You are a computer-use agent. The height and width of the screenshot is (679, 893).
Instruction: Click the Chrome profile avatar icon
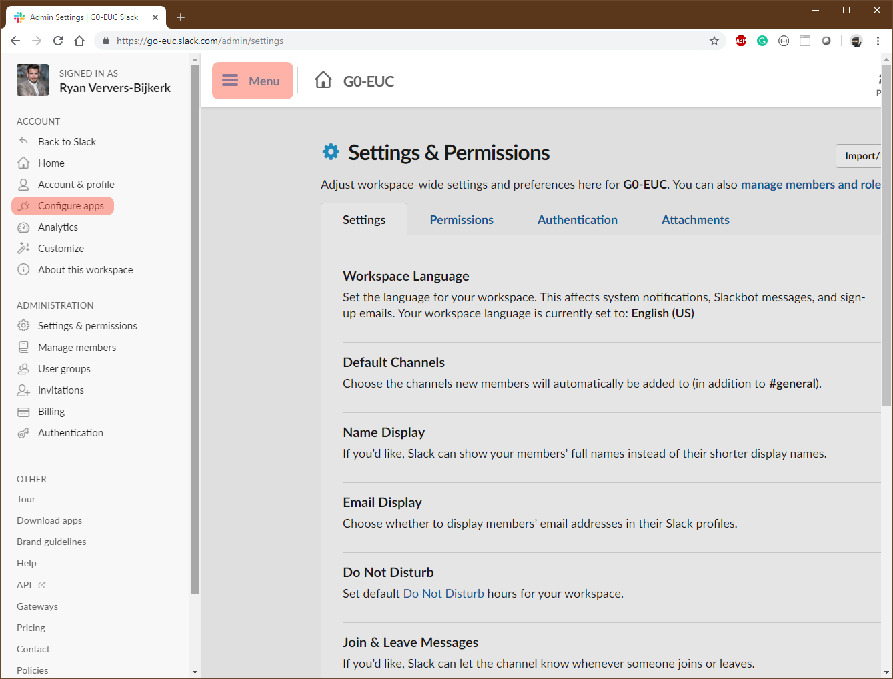pos(856,41)
